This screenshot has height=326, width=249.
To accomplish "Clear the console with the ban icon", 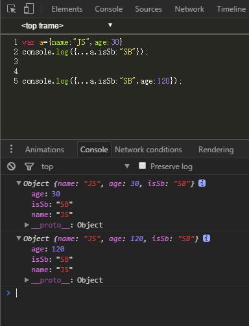I will point(11,167).
